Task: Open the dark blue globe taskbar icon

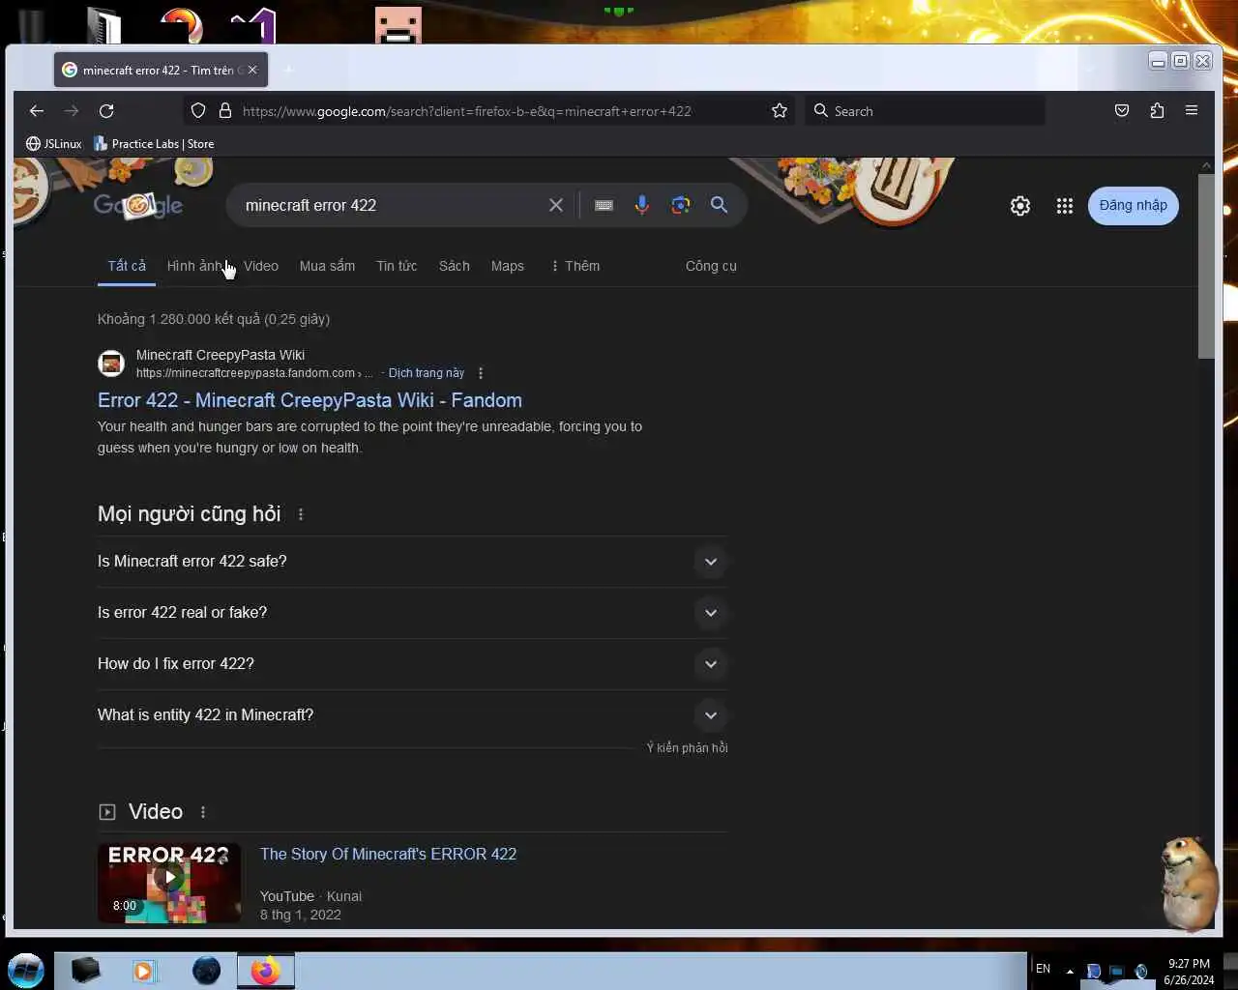Action: click(206, 971)
